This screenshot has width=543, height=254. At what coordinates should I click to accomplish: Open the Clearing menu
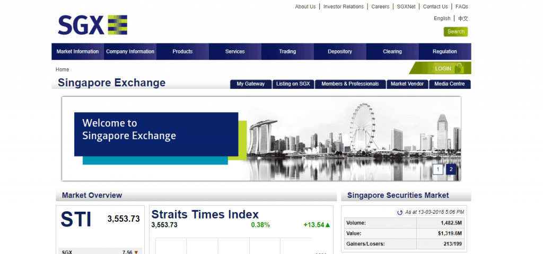pos(392,51)
